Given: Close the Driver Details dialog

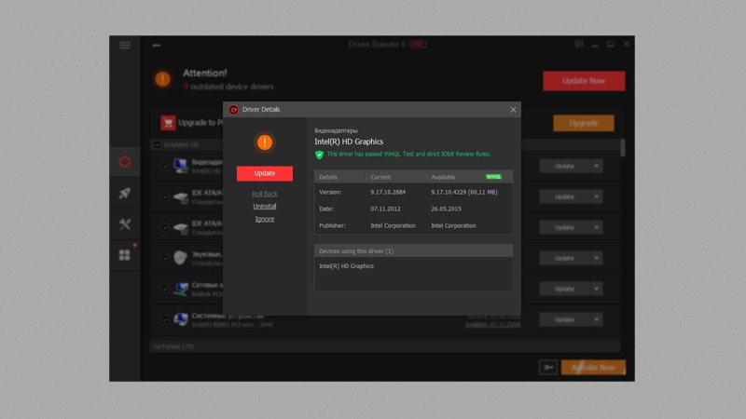Looking at the screenshot, I should tap(513, 110).
